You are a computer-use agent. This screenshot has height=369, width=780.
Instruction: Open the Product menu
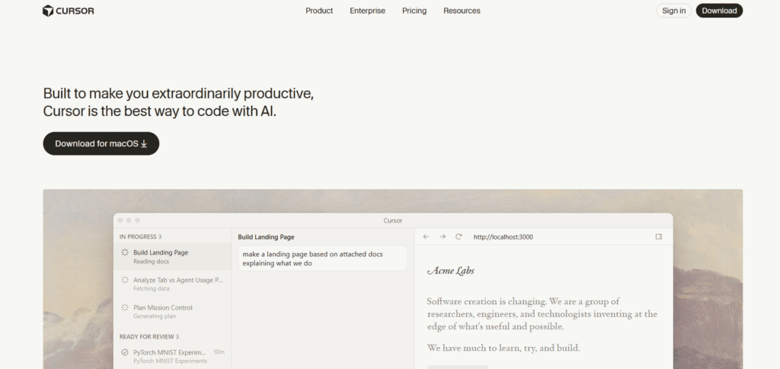coord(319,11)
